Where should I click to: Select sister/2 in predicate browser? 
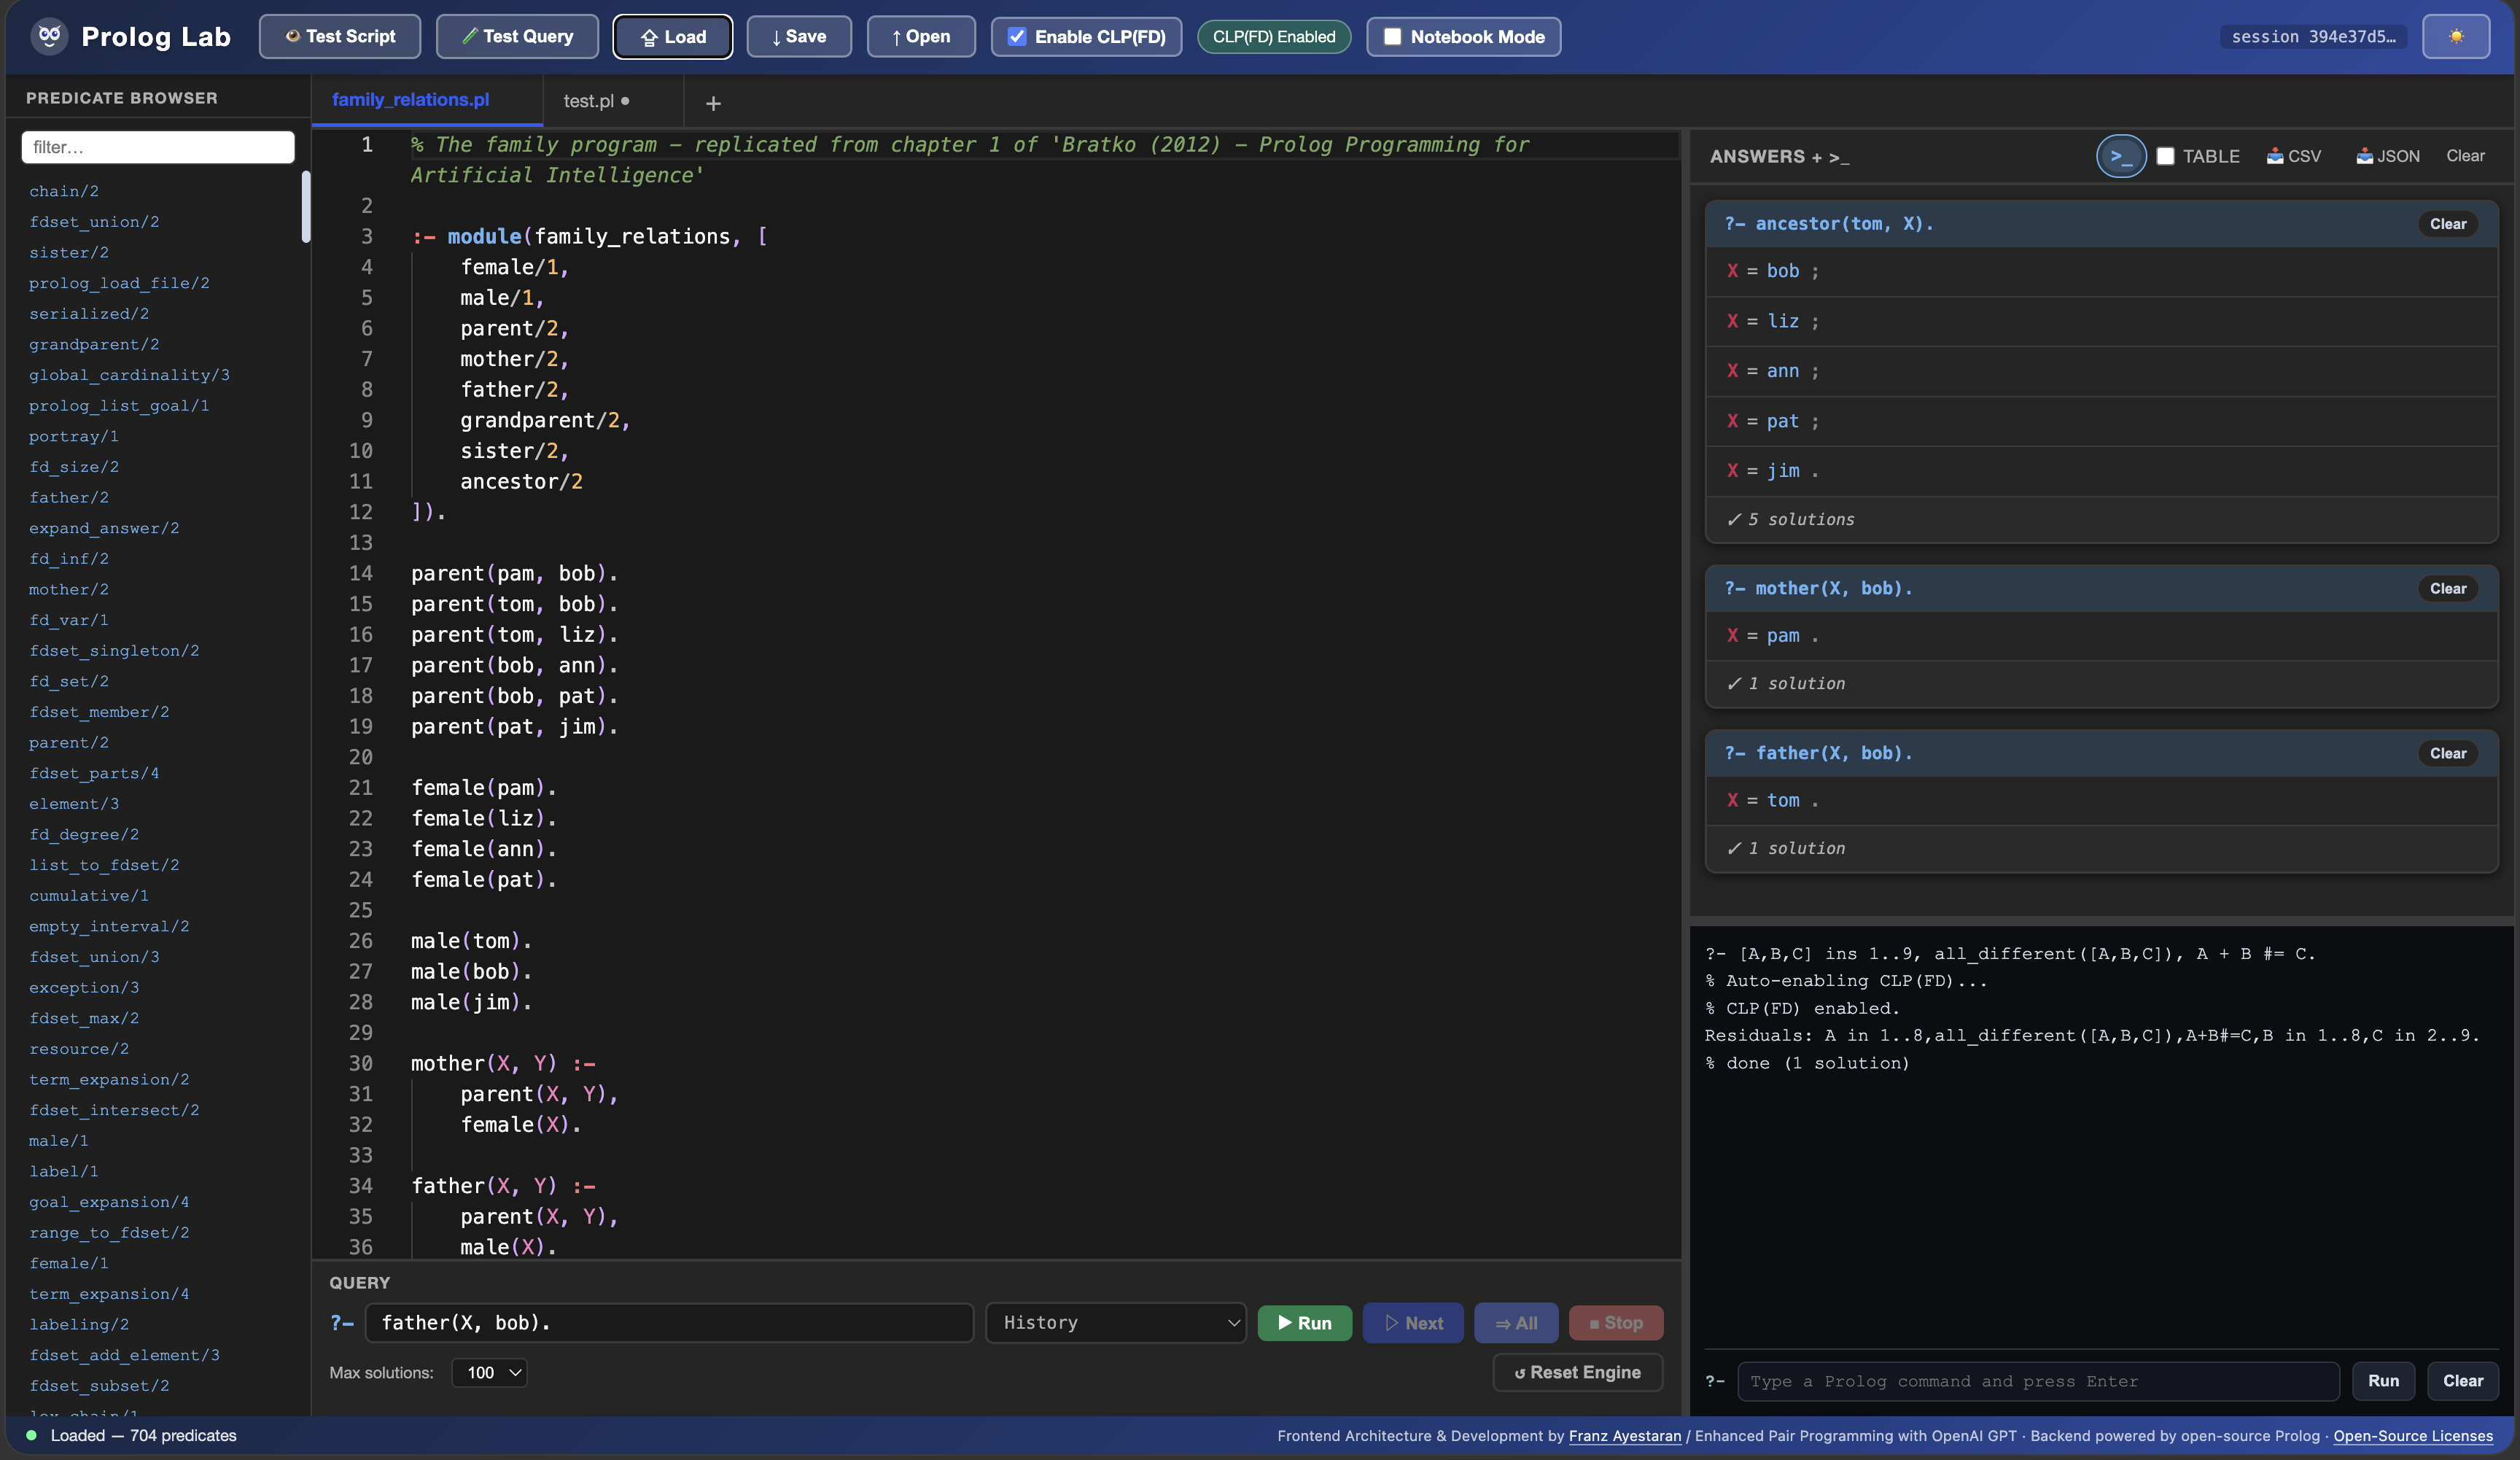pos(69,252)
